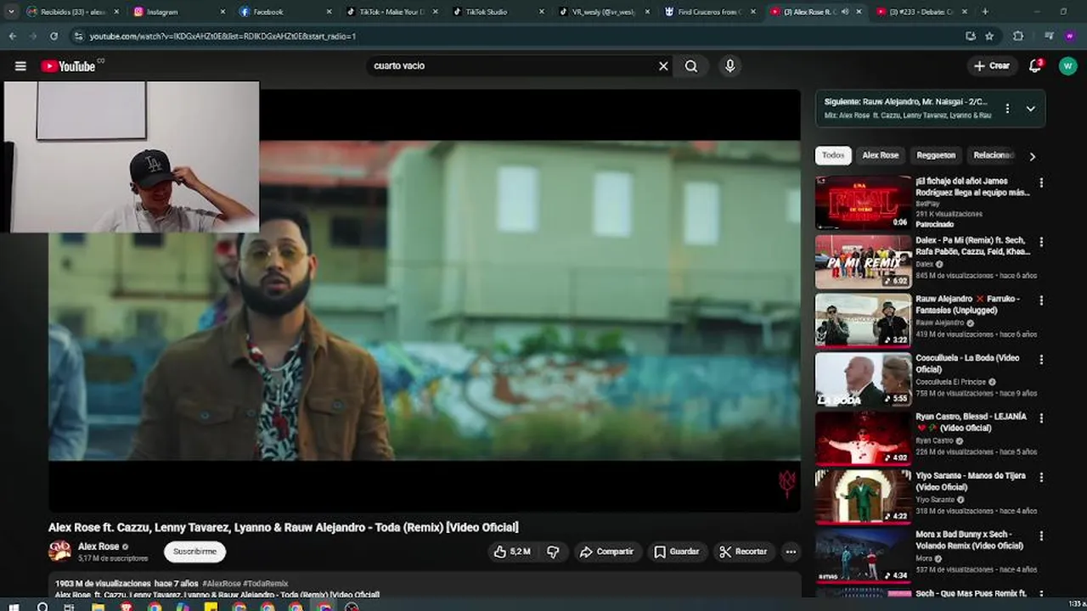
Task: Open the Rauw Alejandro Fantasías thumbnail
Action: (x=863, y=321)
